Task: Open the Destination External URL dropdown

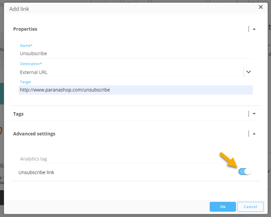Action: tap(132, 72)
